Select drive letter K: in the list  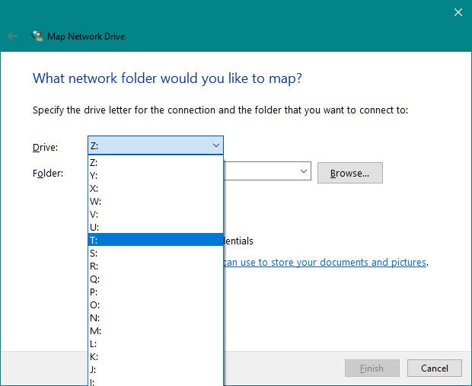tap(155, 356)
